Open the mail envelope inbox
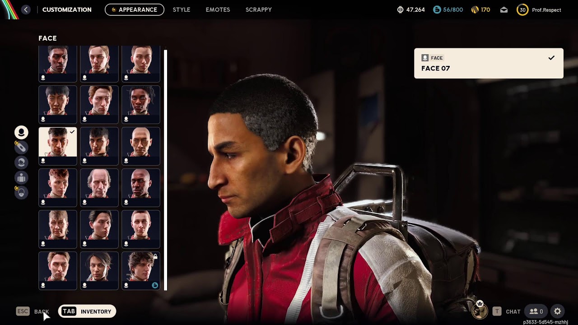Screen dimensions: 578x325 [x=504, y=10]
